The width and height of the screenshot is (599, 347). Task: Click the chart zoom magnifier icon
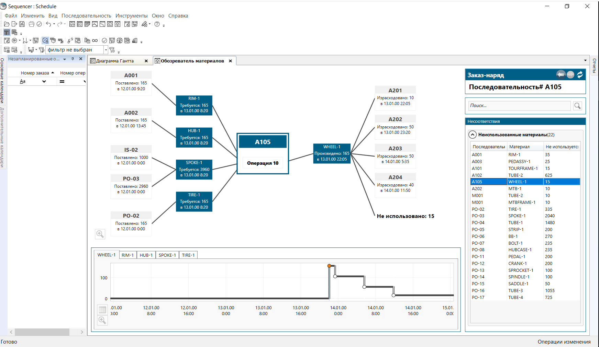click(x=102, y=320)
